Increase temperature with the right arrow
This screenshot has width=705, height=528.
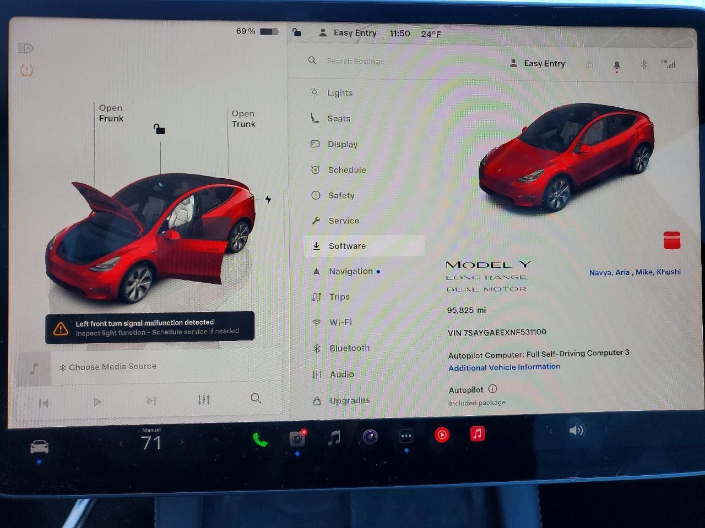point(182,442)
